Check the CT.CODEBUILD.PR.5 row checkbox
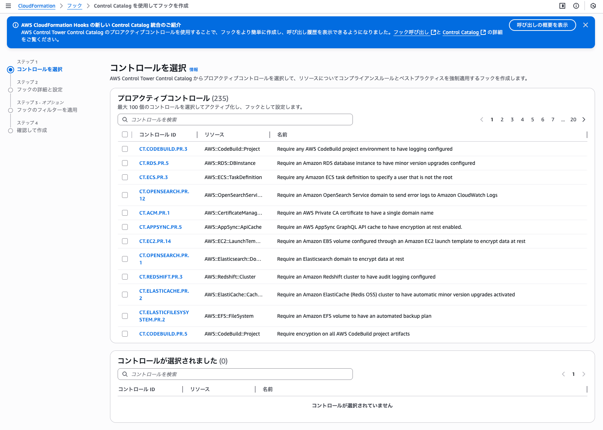 pos(125,334)
